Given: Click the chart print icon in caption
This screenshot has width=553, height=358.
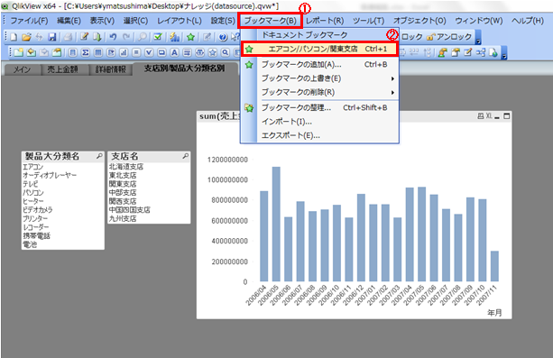Looking at the screenshot, I should click(x=481, y=116).
